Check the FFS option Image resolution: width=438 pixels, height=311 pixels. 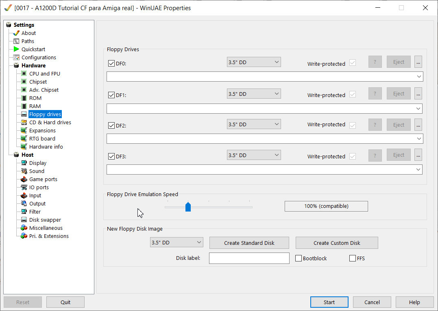click(353, 258)
